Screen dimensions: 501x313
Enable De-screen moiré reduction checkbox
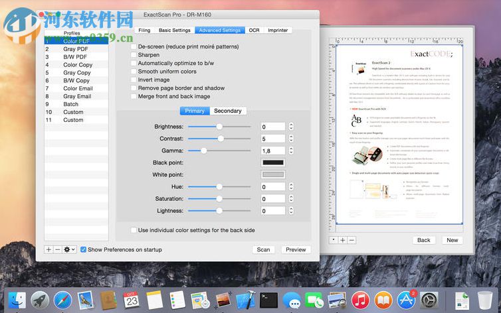point(134,46)
